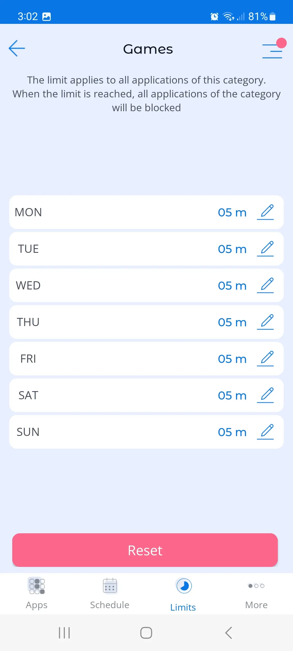The image size is (293, 651).
Task: Select the Limits tab
Action: [183, 593]
